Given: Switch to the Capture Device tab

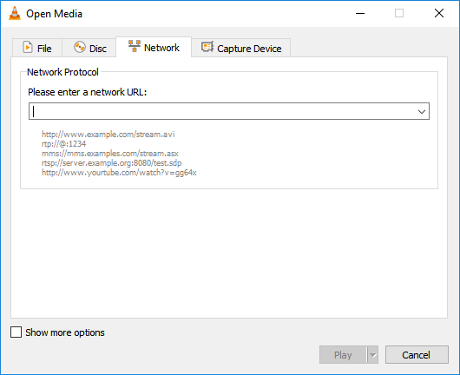Looking at the screenshot, I should coord(241,48).
